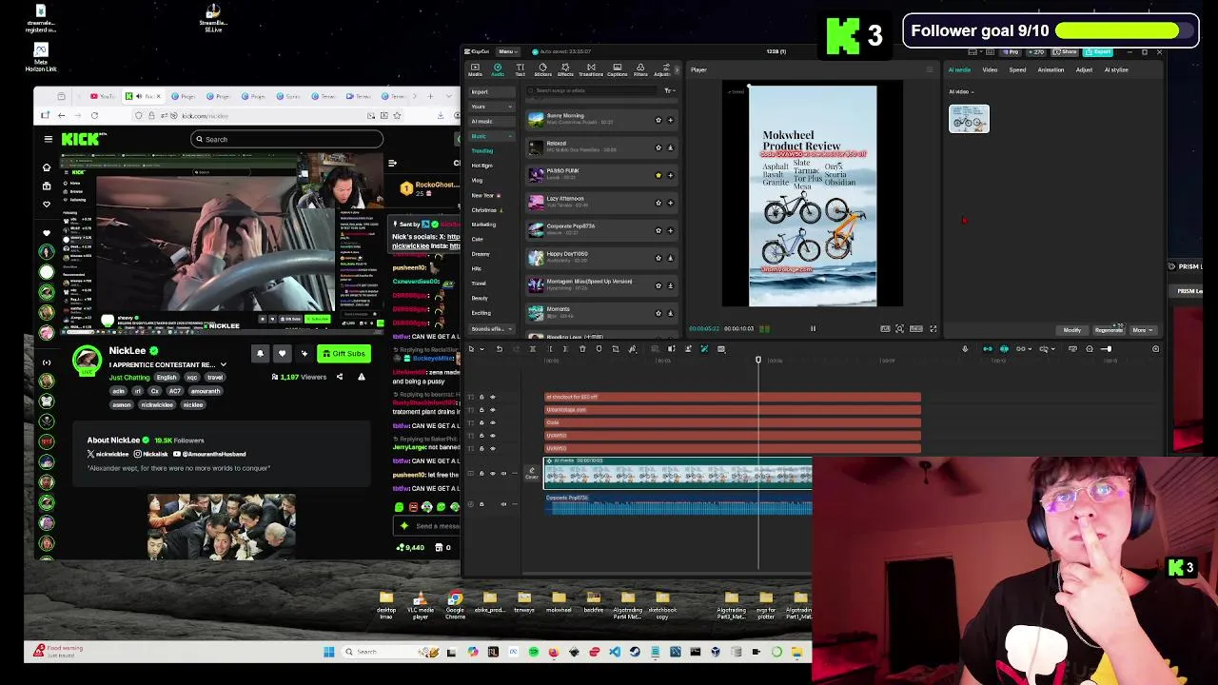Reload the Kick page in browser
1218x685 pixels.
coord(93,115)
